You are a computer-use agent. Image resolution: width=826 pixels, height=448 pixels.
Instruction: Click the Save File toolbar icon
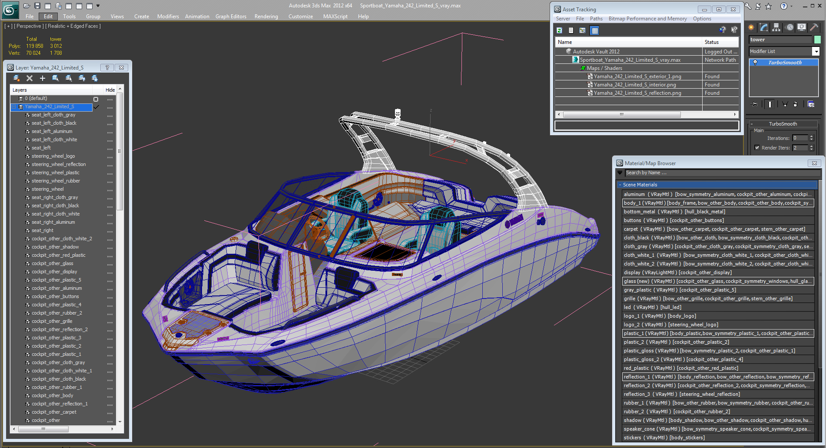(37, 6)
